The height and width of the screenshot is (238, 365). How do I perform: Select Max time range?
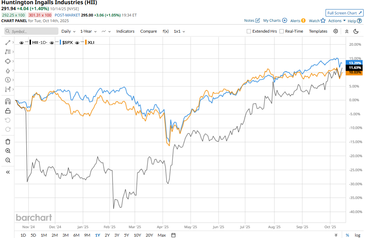(162, 235)
